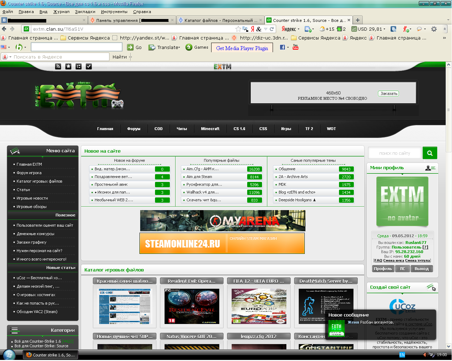Open the CS 1.6 site navigation item
The image size is (452, 361).
pyautogui.click(x=239, y=129)
